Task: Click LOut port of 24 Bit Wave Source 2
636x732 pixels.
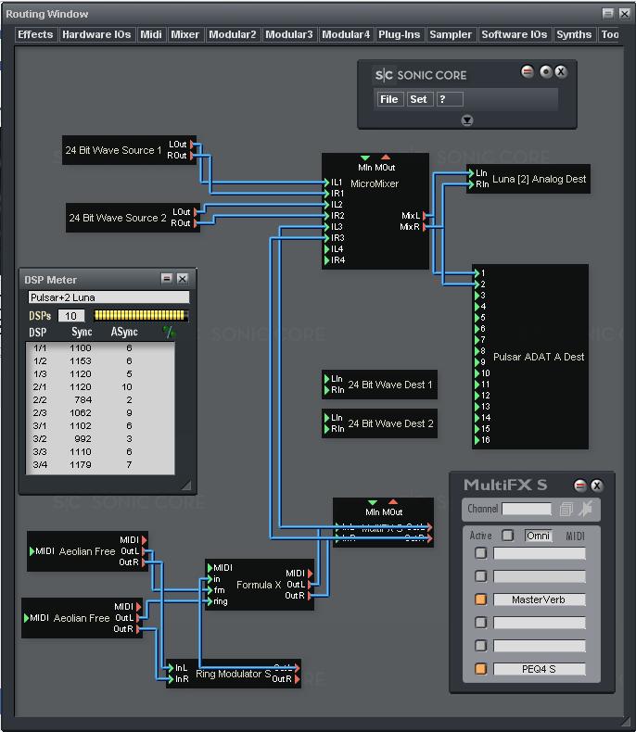Action: click(x=196, y=212)
